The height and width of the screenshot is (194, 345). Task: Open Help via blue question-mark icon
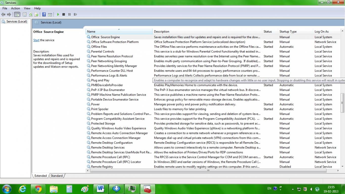(44, 15)
